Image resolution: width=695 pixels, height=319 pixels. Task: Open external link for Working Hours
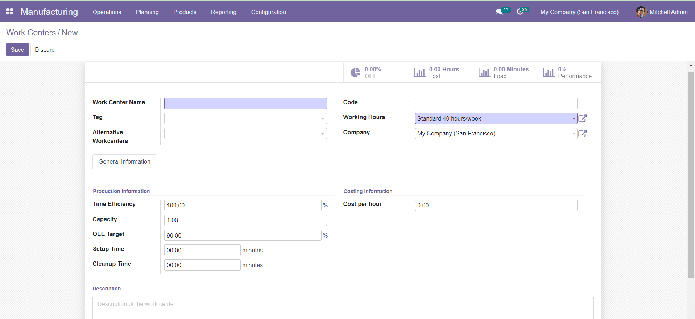tap(583, 118)
